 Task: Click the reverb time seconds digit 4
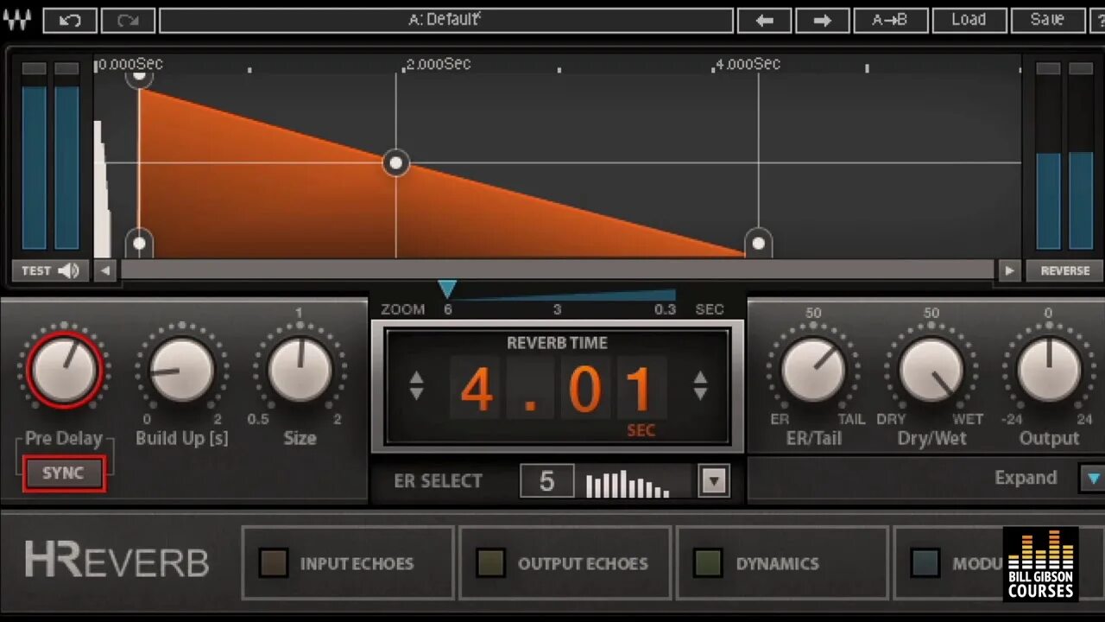point(477,390)
